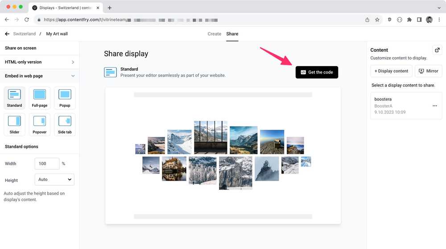This screenshot has height=249, width=446.
Task: Click the My Art wall breadcrumb
Action: point(57,34)
